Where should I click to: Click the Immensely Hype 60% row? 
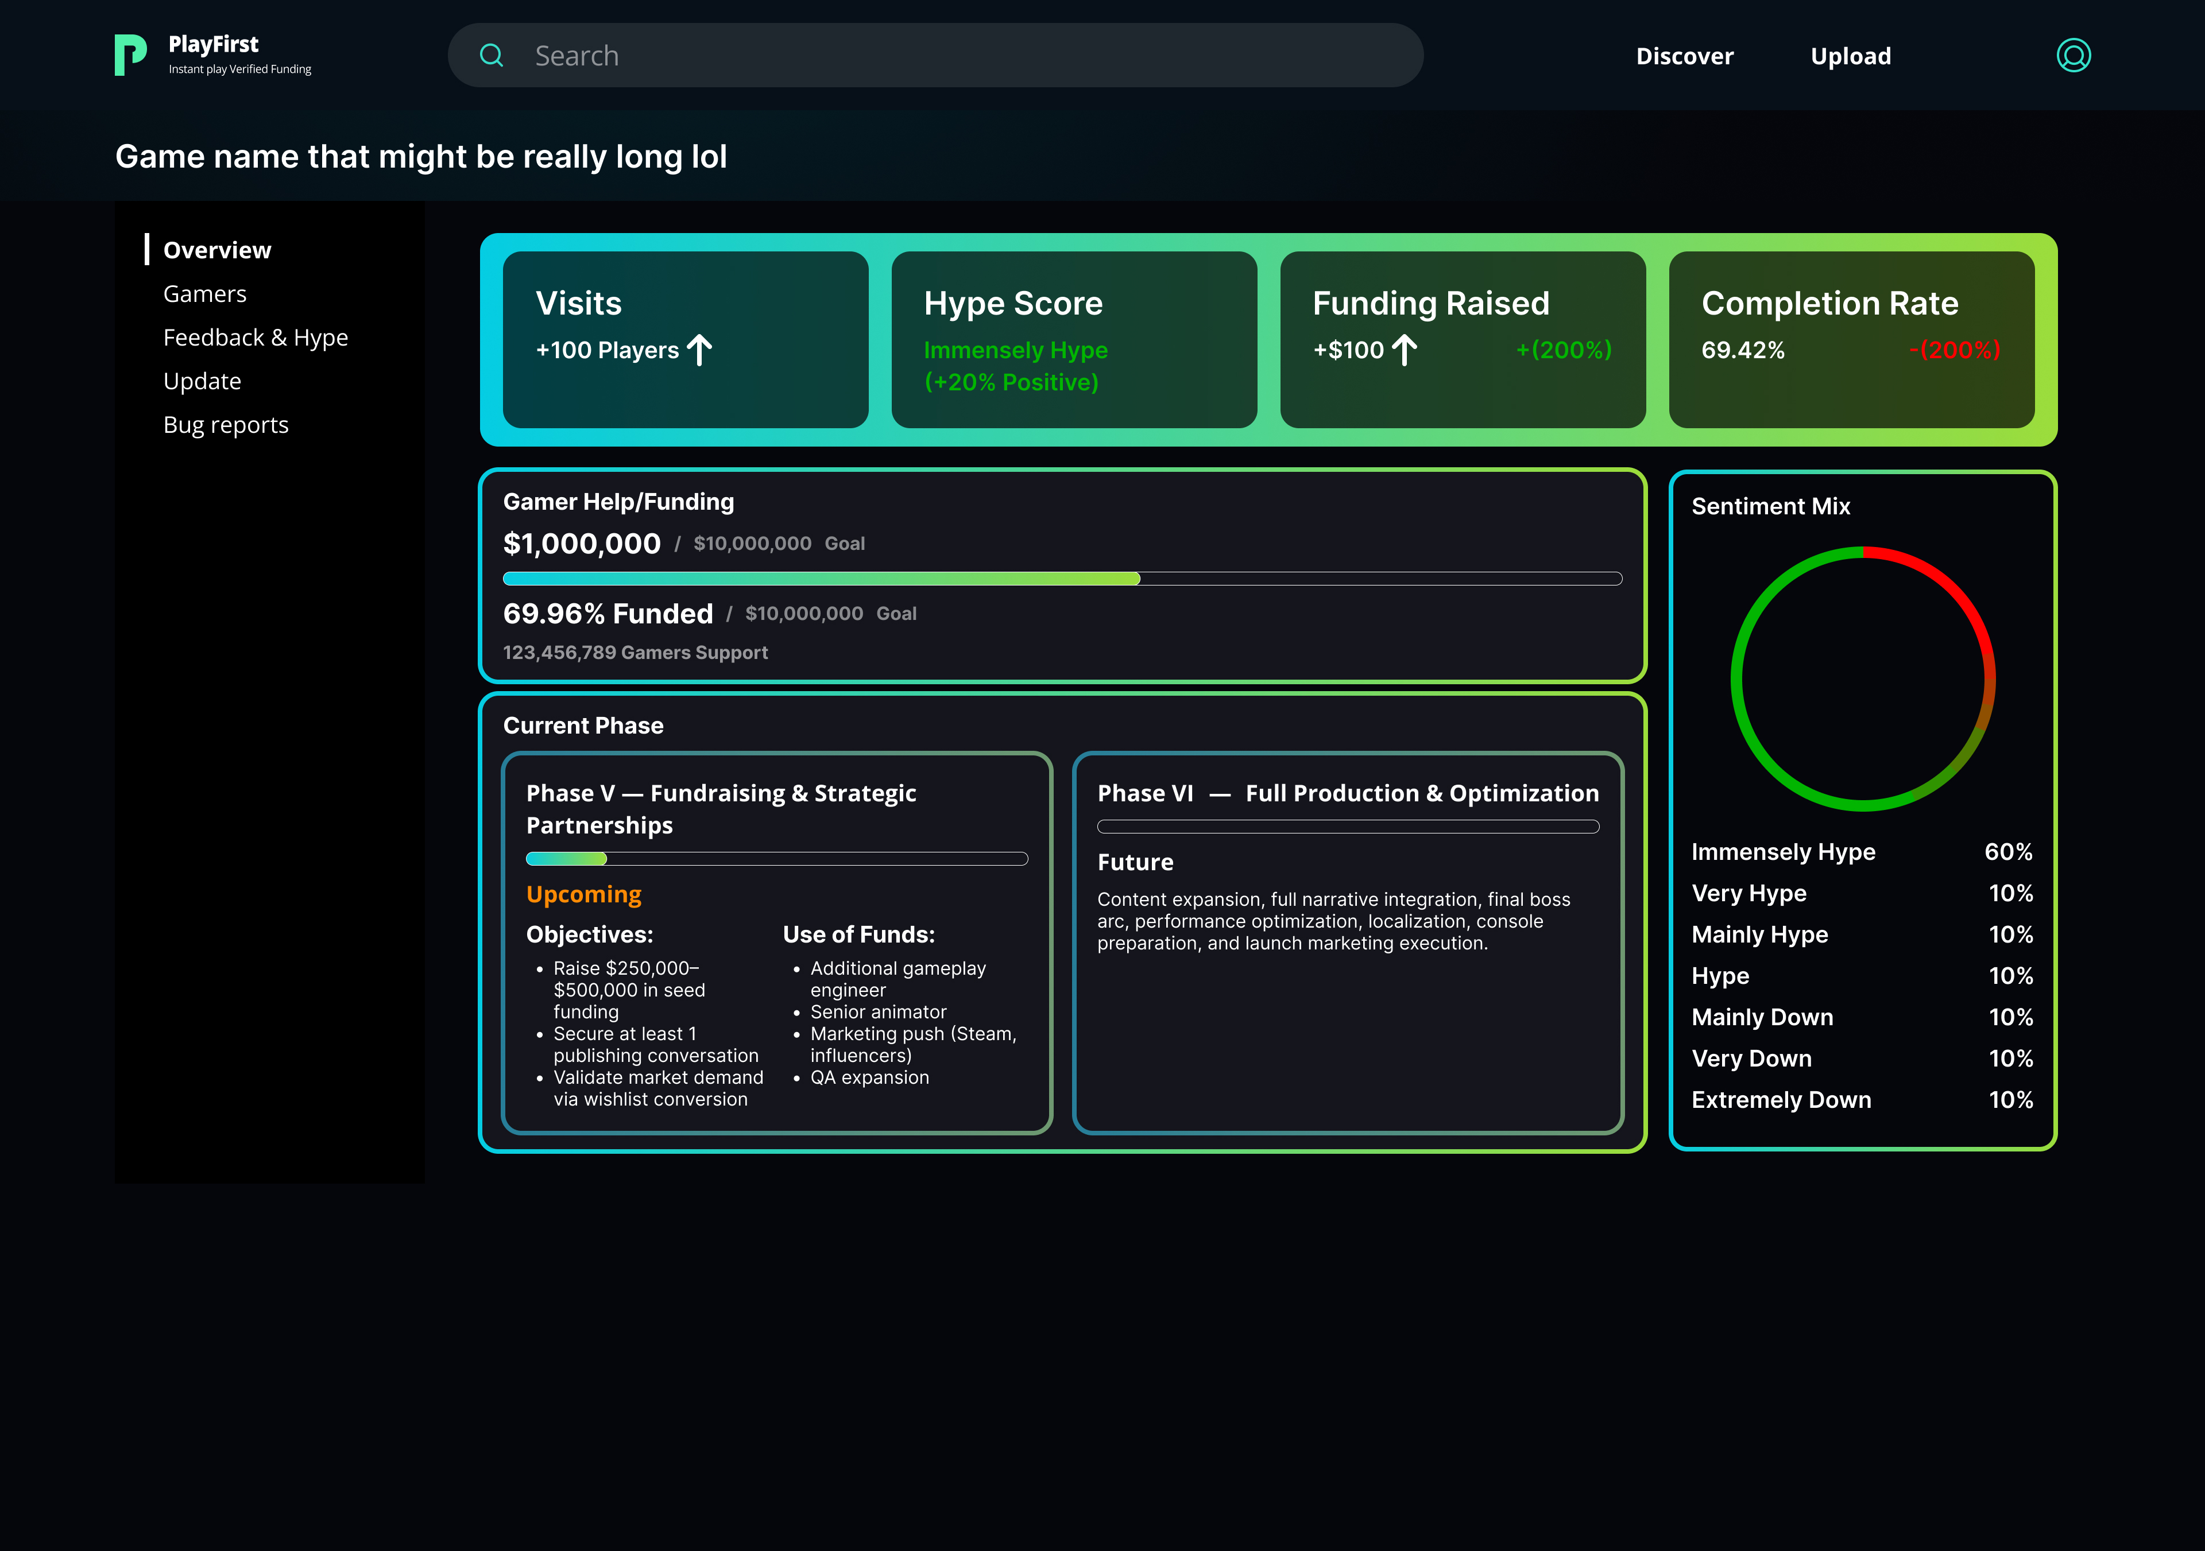pyautogui.click(x=1861, y=851)
